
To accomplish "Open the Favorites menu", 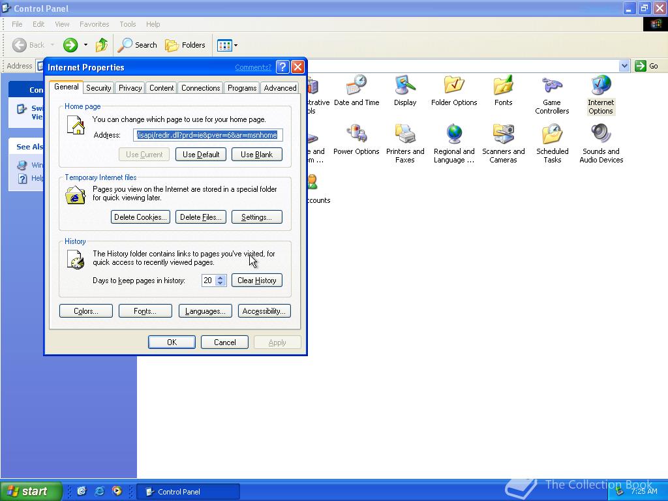I will (94, 24).
